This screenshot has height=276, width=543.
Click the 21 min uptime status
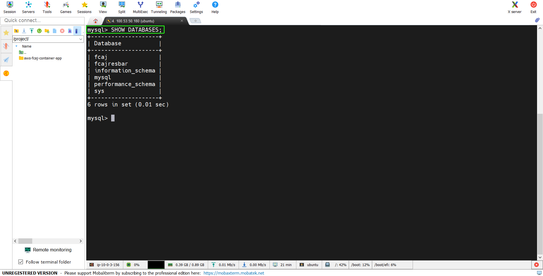pos(283,265)
